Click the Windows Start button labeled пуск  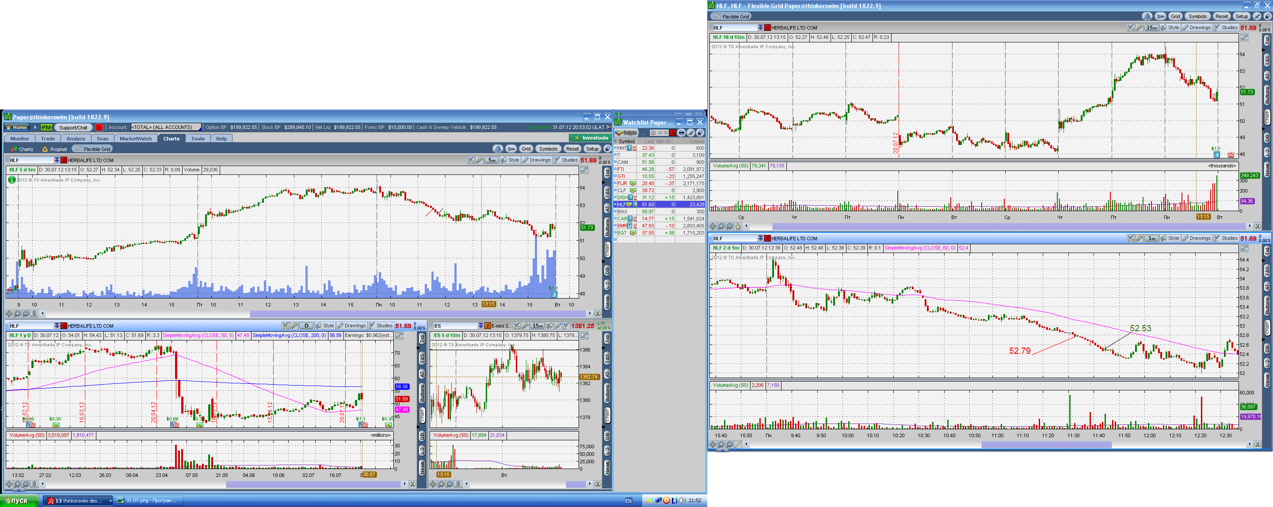19,500
